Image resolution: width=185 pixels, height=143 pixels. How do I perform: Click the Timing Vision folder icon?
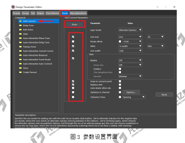[20, 47]
